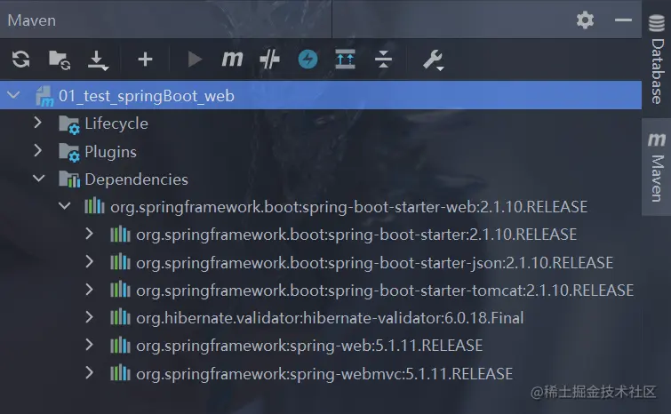
Task: Expand spring-boot-starter-json dependency
Action: (x=89, y=261)
